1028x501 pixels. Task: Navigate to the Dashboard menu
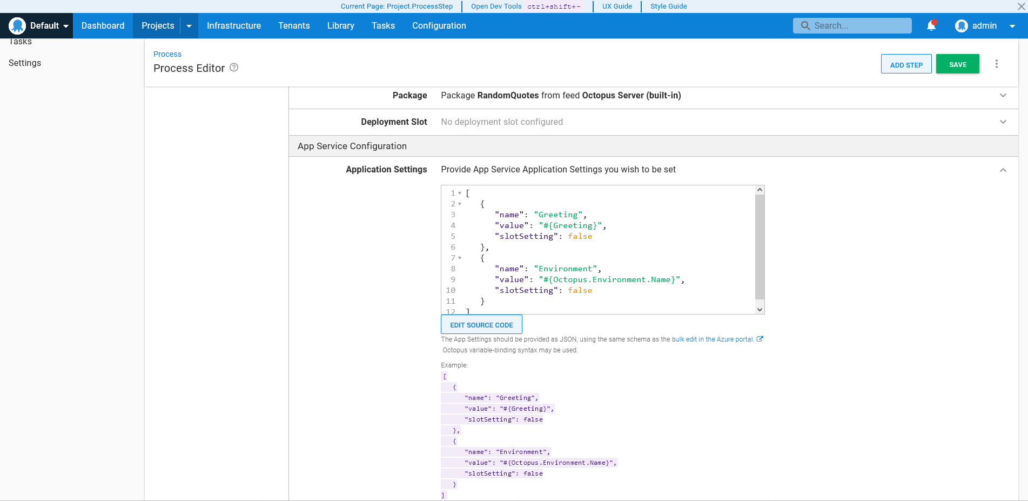point(103,25)
